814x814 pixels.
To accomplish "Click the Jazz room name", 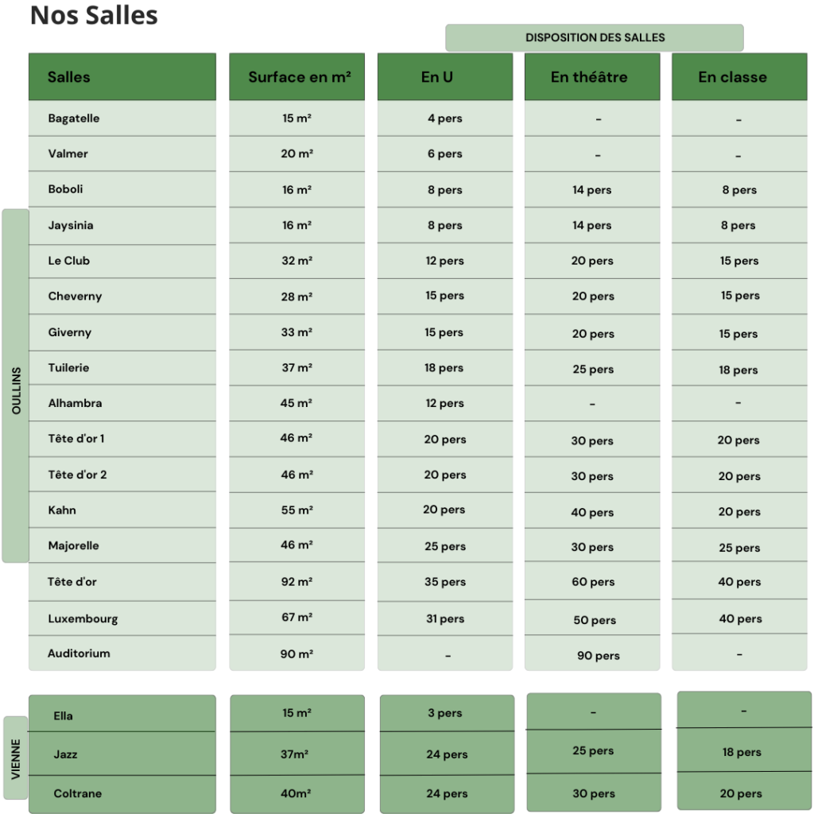I will pos(65,754).
